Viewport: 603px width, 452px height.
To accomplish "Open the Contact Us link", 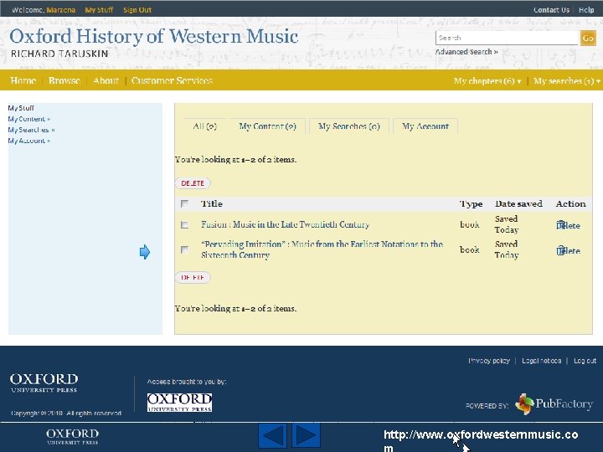I will [x=551, y=10].
